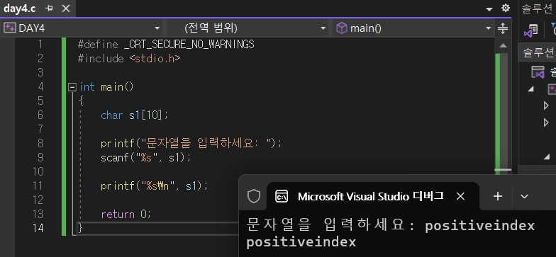Collapse the project node in Solution Explorer

coord(530,89)
